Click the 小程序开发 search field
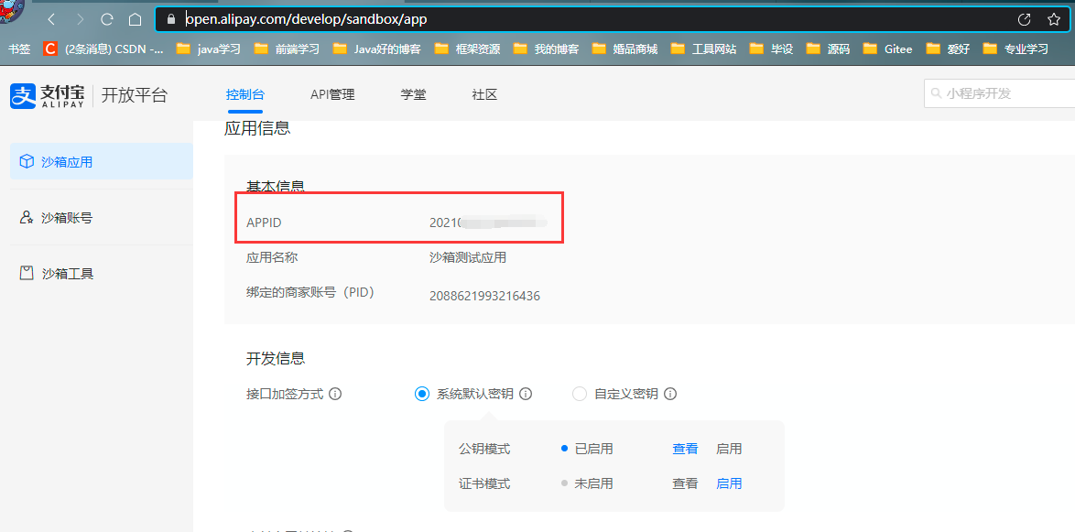 1000,93
